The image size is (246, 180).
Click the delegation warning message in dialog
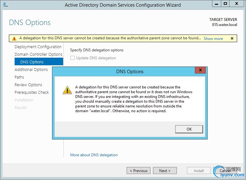click(x=134, y=99)
